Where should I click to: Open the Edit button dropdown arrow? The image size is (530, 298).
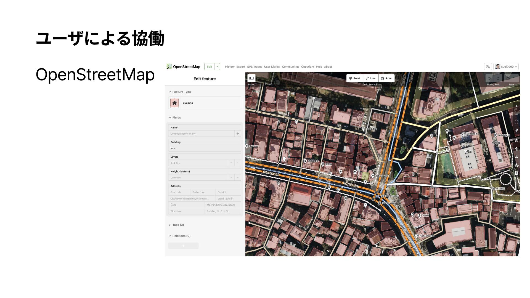(x=218, y=66)
